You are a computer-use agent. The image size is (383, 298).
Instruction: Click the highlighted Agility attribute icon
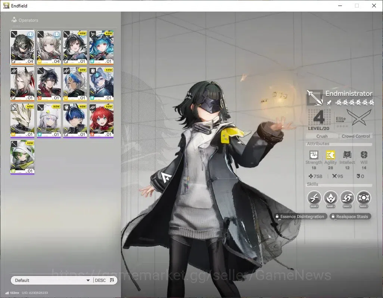tap(330, 155)
